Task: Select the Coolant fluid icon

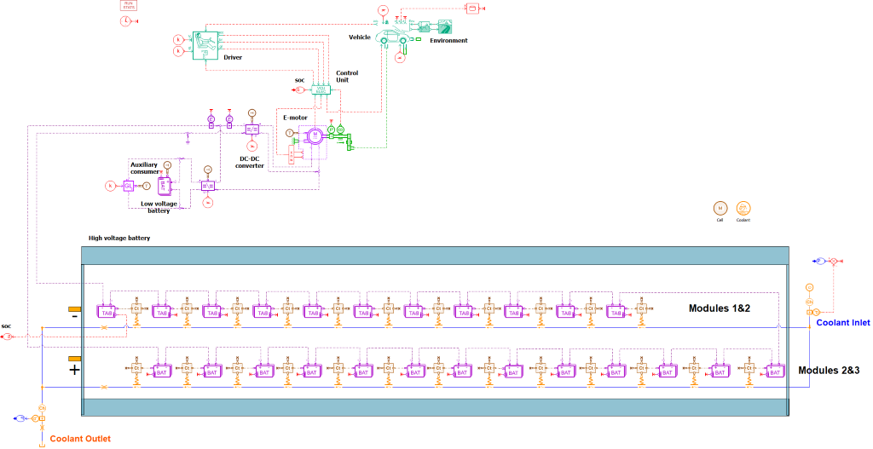Action: pos(743,208)
